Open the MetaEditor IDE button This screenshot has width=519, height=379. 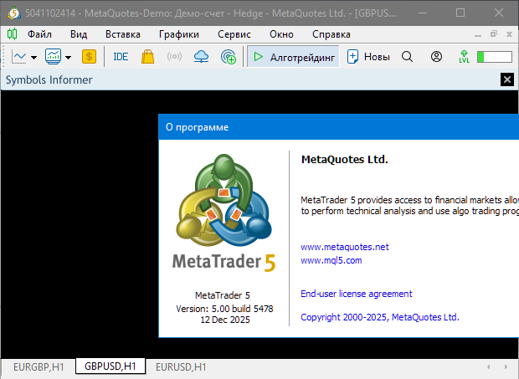[x=121, y=57]
